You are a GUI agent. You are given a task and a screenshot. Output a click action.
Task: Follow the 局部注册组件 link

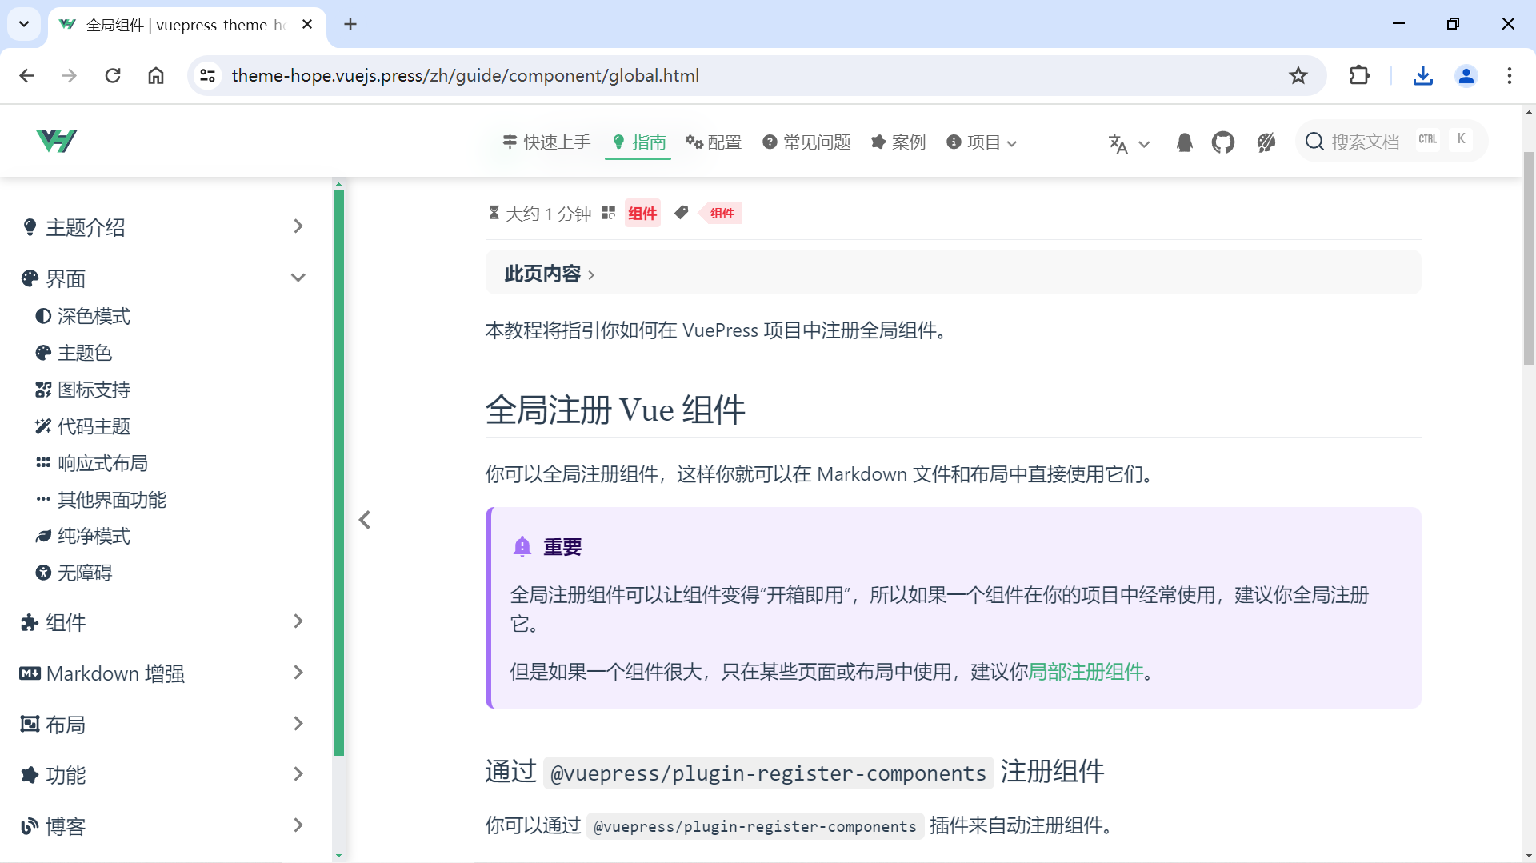click(1086, 672)
